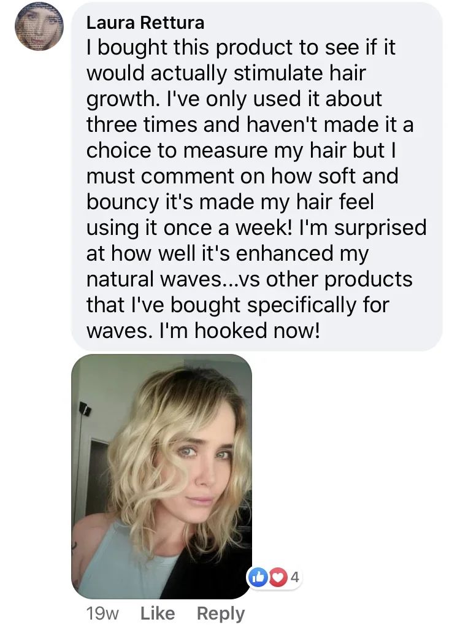This screenshot has width=460, height=630.
Task: Tap Reply under the comment
Action: click(220, 613)
